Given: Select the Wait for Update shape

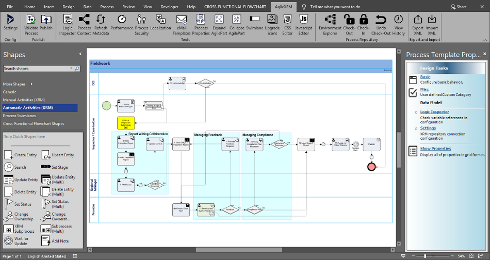Looking at the screenshot, I should [17, 240].
